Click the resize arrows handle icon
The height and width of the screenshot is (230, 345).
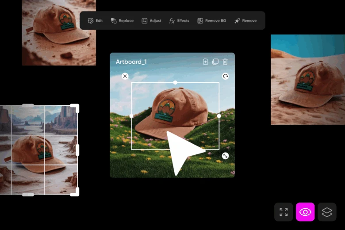(x=225, y=156)
